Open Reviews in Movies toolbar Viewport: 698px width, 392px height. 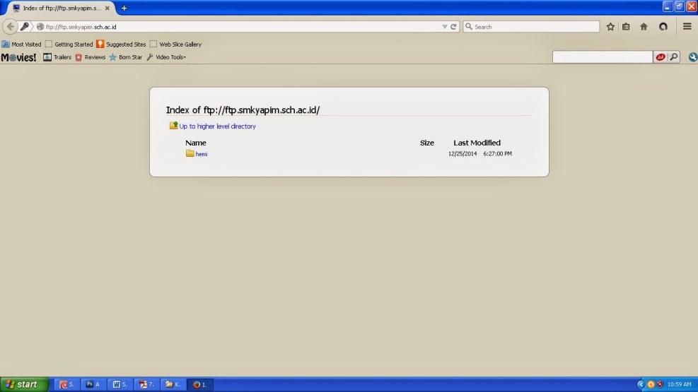click(91, 57)
